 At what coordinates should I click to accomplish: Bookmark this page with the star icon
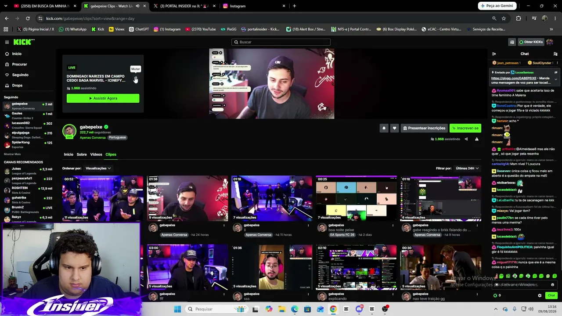504,18
